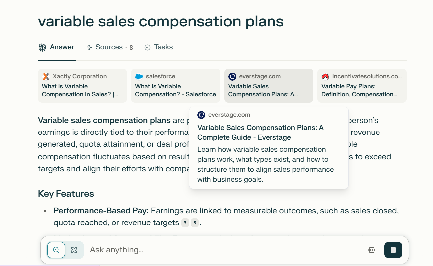Open the Tasks tab
This screenshot has height=266, width=433.
pos(159,47)
